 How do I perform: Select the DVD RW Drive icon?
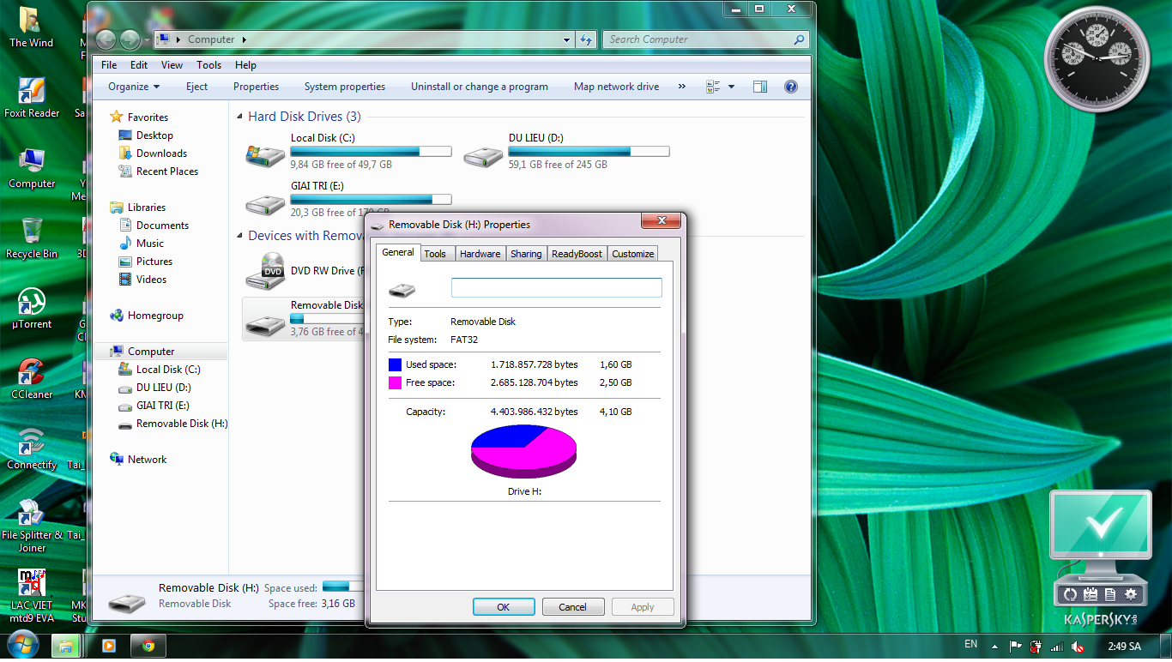coord(265,271)
